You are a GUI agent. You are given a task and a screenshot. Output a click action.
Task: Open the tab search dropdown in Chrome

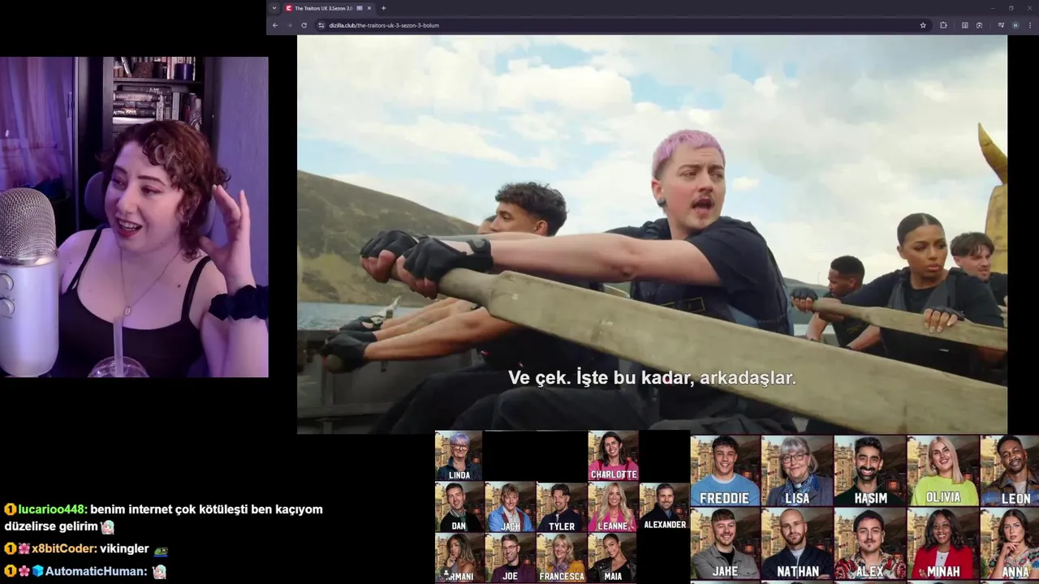pos(274,8)
